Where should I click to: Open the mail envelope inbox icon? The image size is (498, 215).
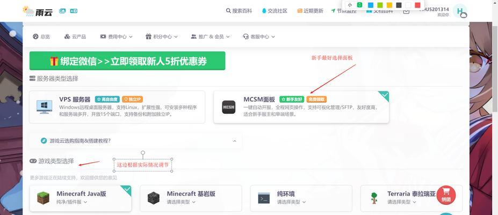406,11
